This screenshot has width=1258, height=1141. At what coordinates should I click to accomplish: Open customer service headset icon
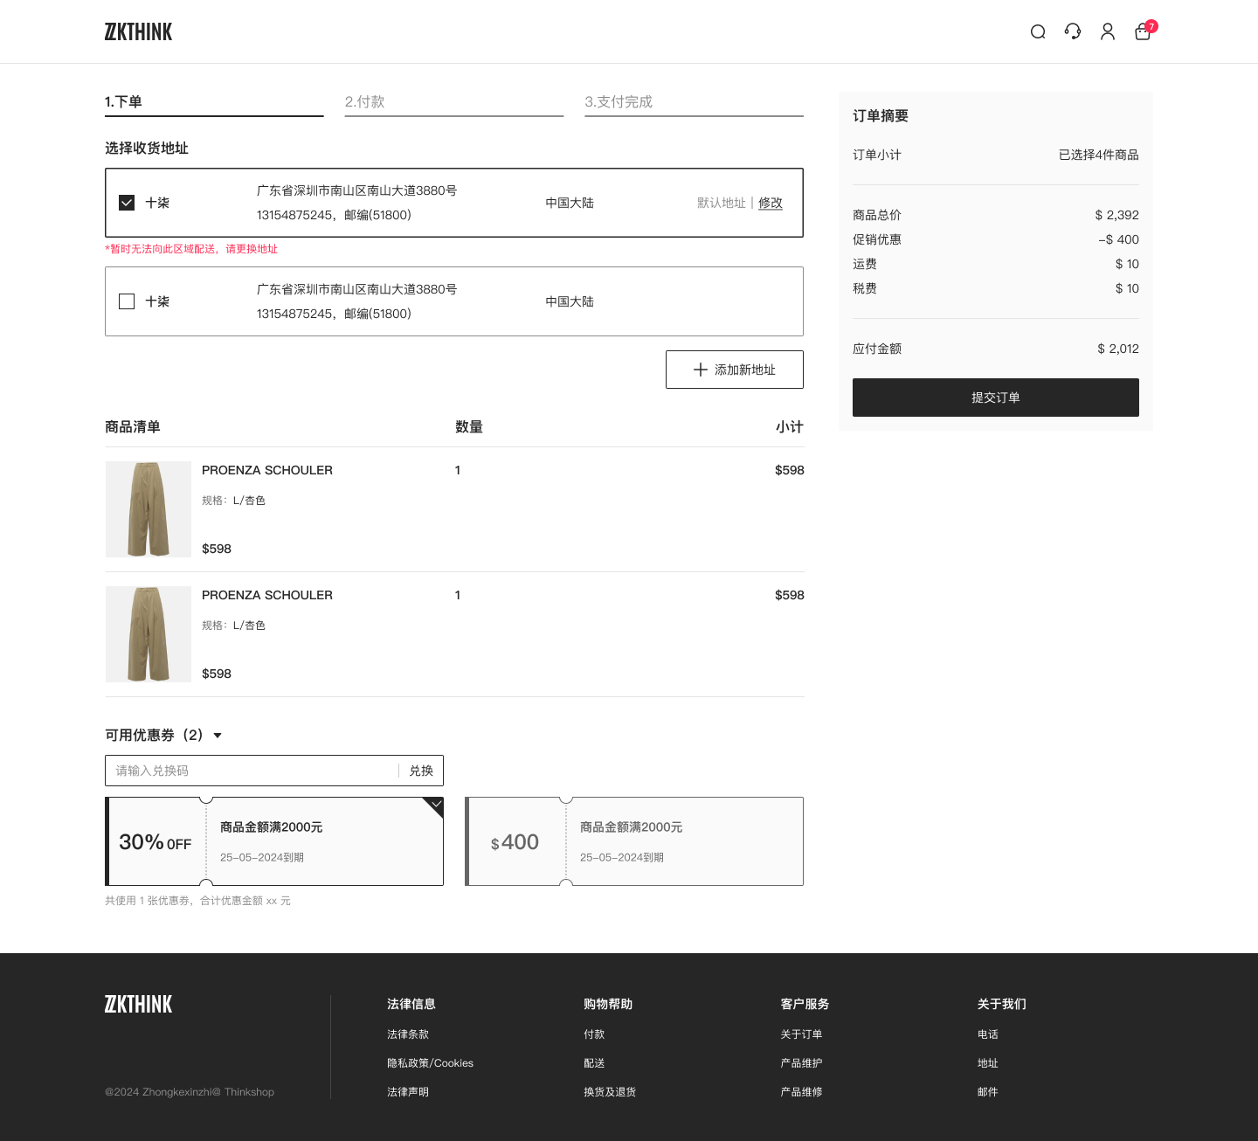tap(1073, 32)
